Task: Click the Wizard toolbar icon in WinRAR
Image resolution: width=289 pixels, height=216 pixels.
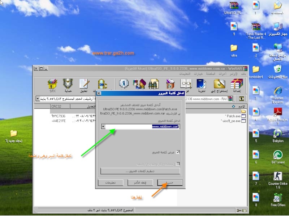Action: tap(139, 84)
